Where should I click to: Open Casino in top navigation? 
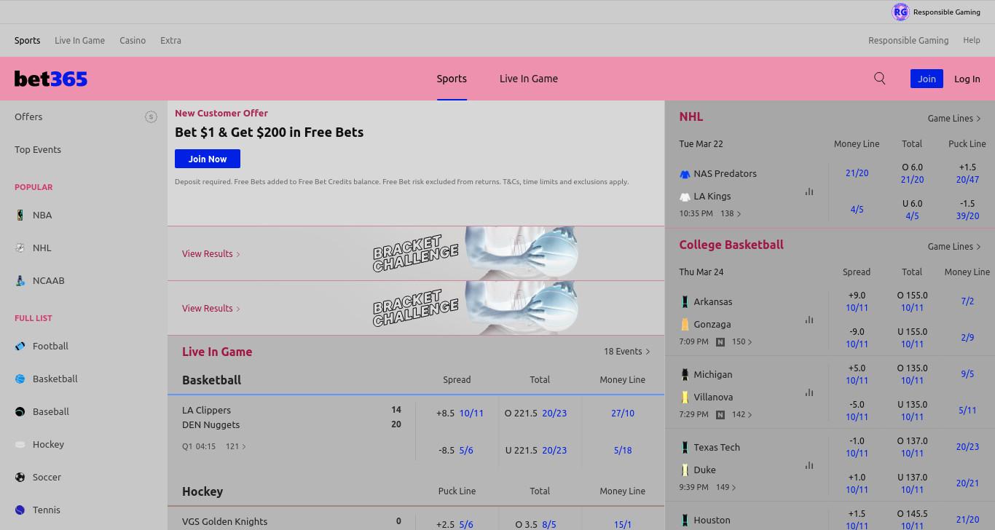(133, 41)
